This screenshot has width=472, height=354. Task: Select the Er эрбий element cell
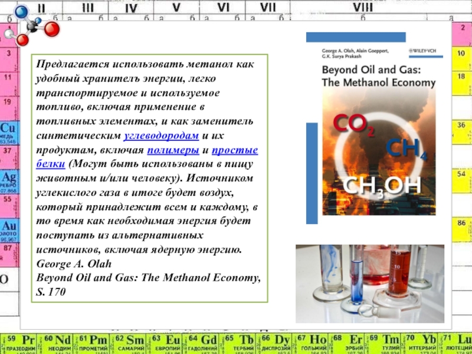point(346,343)
